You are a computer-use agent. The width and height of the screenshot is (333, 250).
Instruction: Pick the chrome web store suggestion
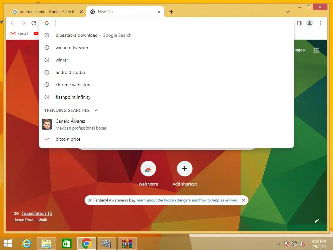pyautogui.click(x=166, y=85)
